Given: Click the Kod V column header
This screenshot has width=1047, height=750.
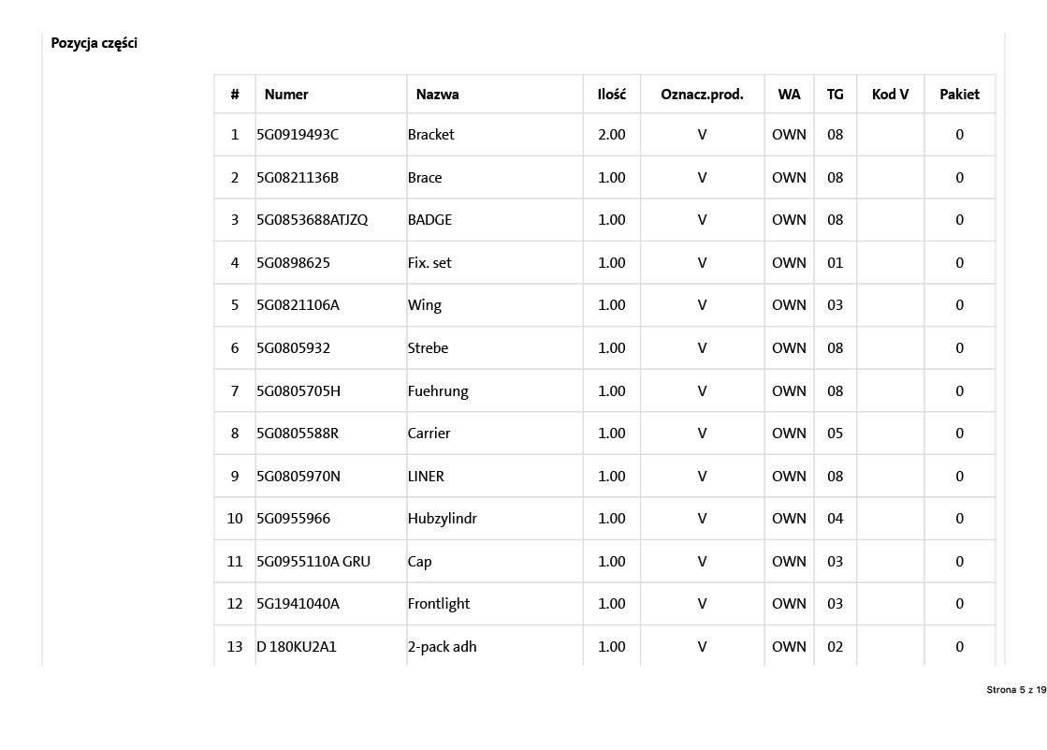Looking at the screenshot, I should coord(890,95).
